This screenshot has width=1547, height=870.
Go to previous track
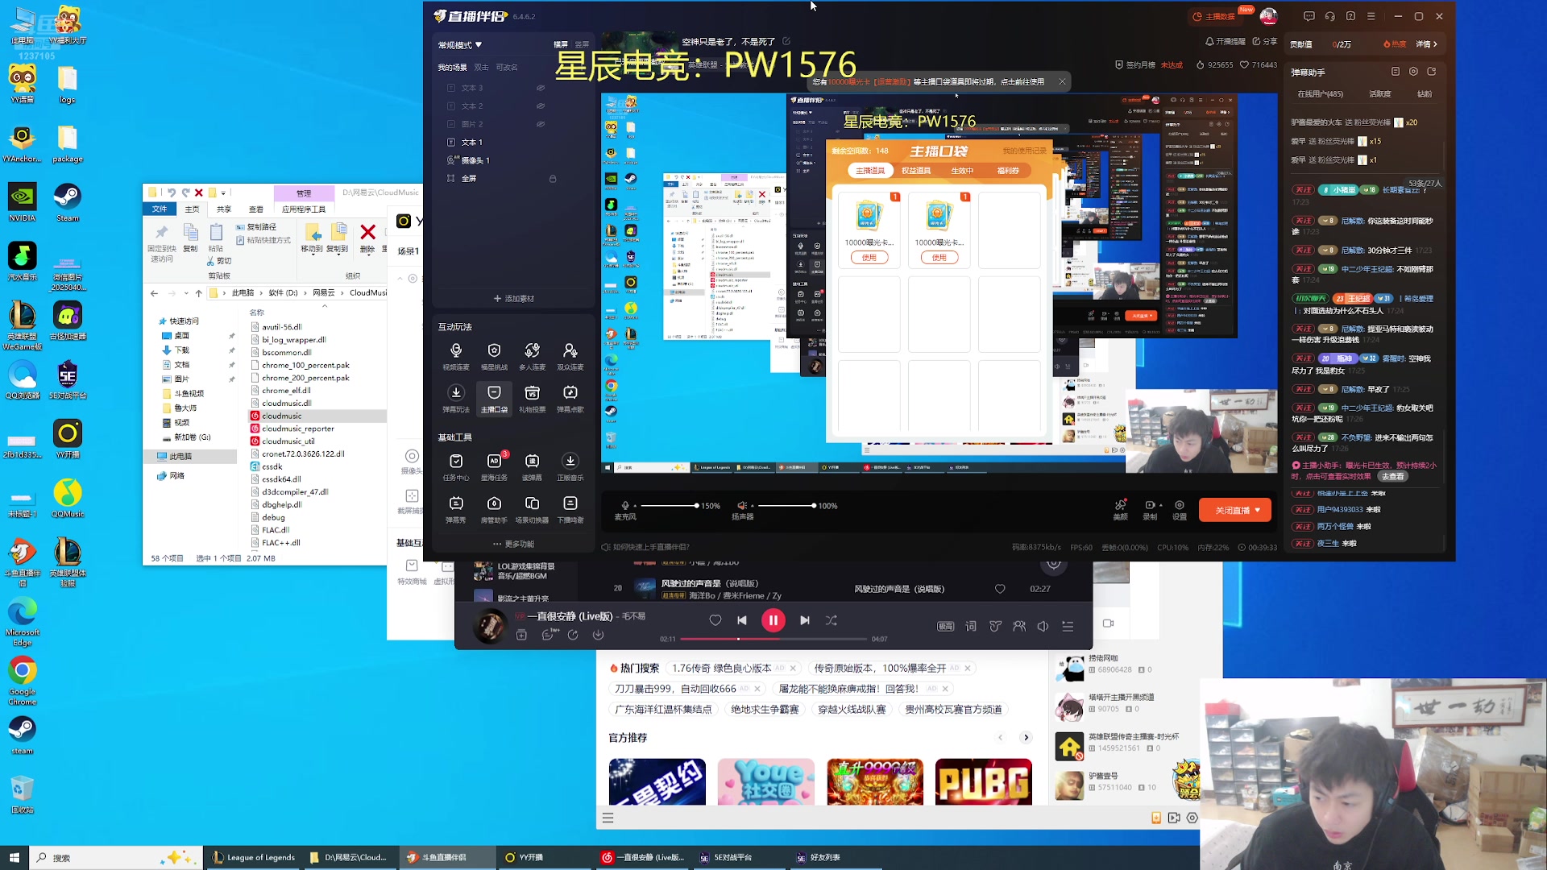coord(742,620)
